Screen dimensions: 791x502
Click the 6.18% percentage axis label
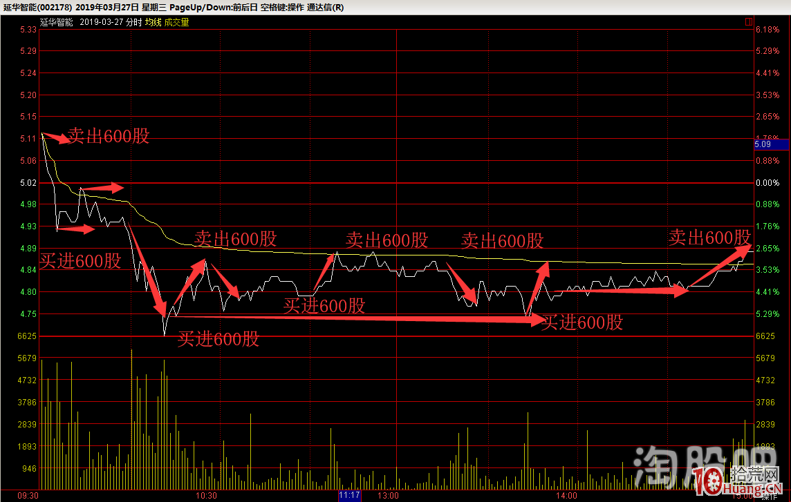(767, 30)
